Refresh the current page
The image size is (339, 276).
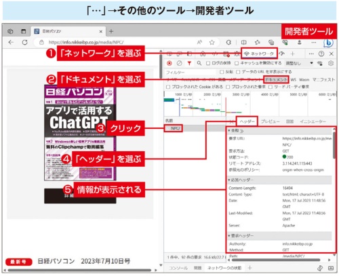point(24,42)
